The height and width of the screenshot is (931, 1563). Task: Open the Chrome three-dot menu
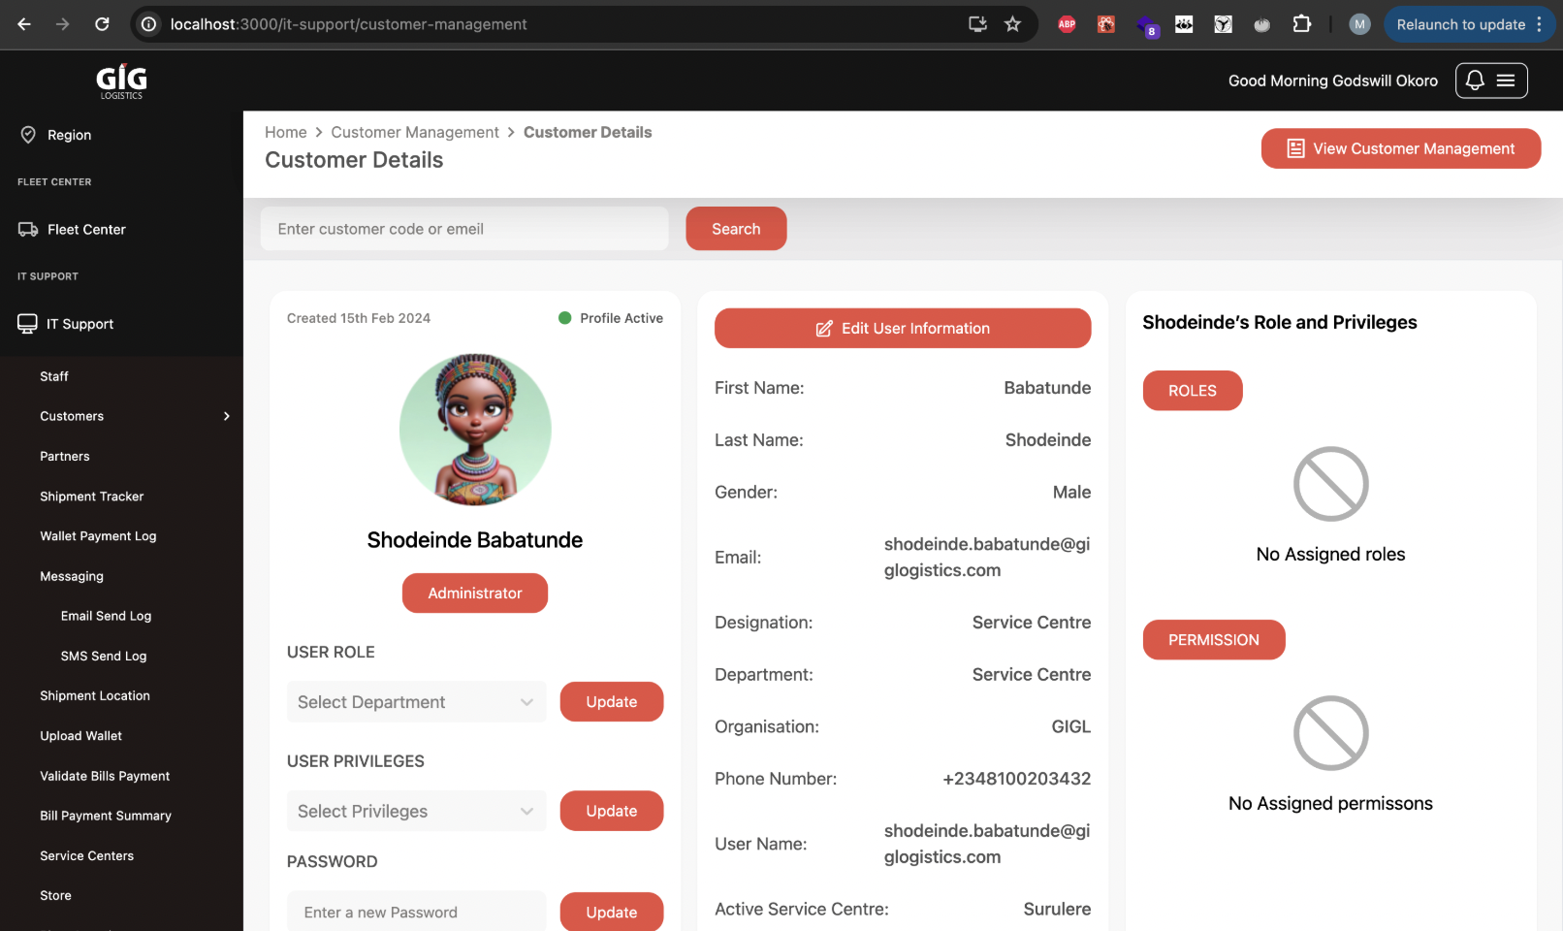coord(1540,24)
